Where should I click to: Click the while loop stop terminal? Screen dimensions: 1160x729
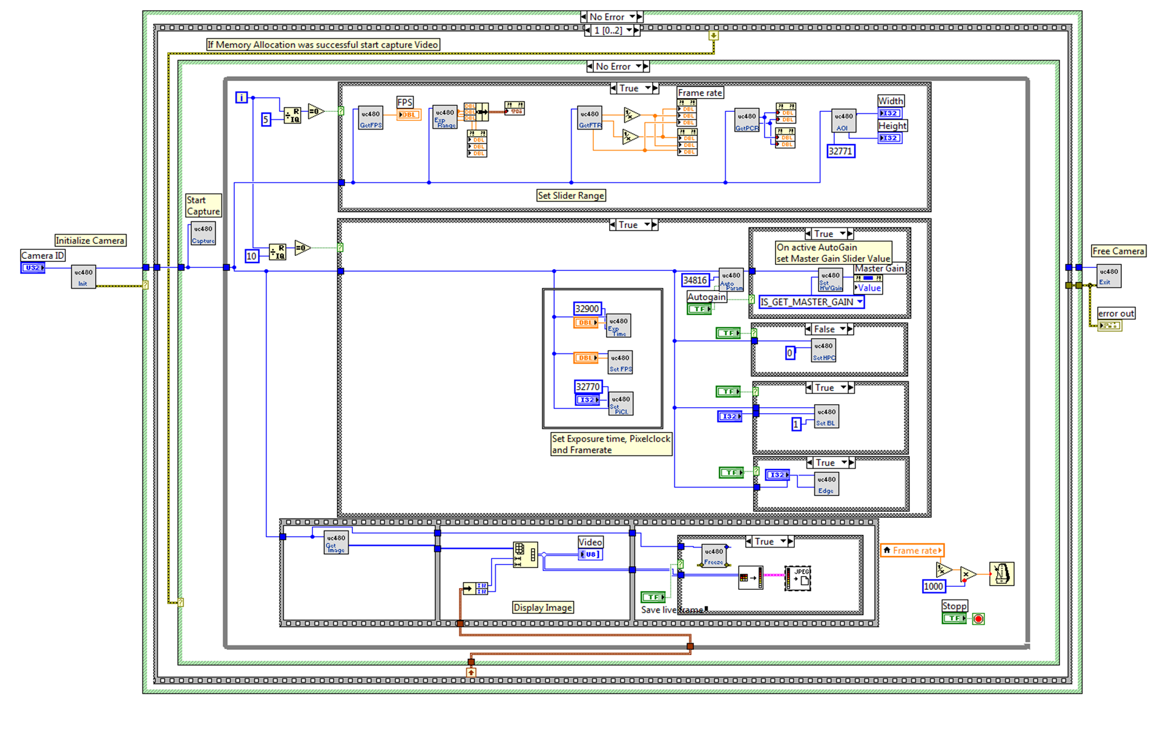[x=978, y=618]
